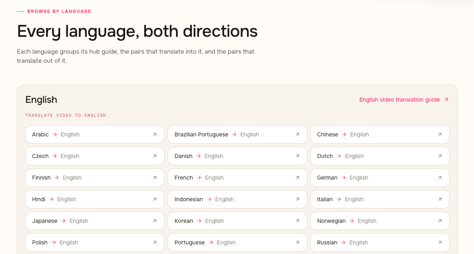Click the open-arrow icon on the Finnish card
The height and width of the screenshot is (254, 474).
point(155,178)
